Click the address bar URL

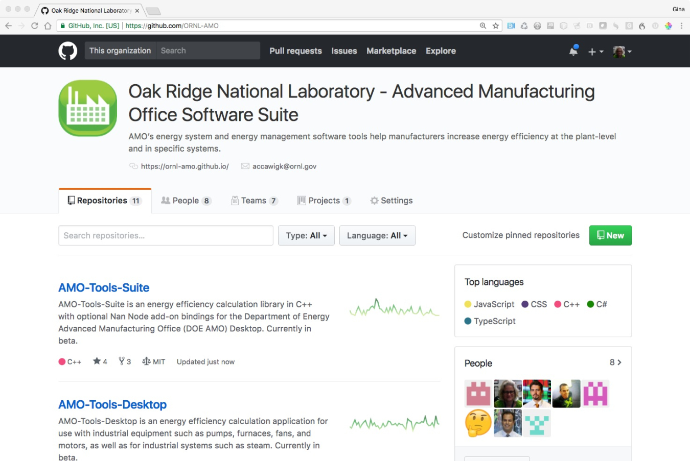coord(172,26)
